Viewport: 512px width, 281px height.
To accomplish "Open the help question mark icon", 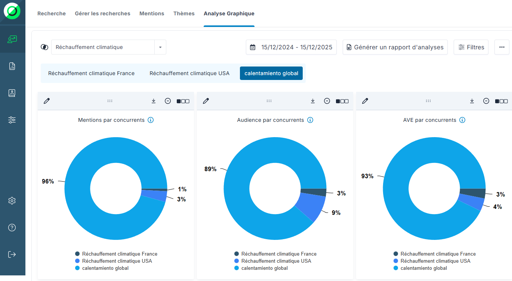I will [12, 228].
